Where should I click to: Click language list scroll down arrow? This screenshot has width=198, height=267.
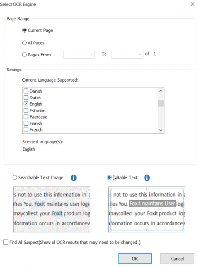coord(161,130)
